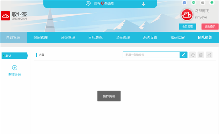Go to the 系统设置 tab
The image size is (219, 135).
pos(150,37)
